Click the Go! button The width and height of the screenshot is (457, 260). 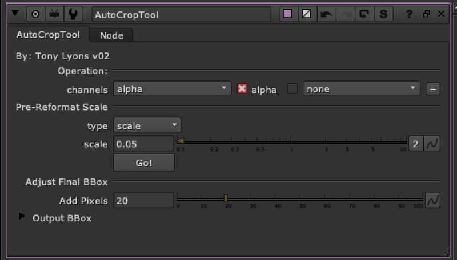tap(144, 162)
